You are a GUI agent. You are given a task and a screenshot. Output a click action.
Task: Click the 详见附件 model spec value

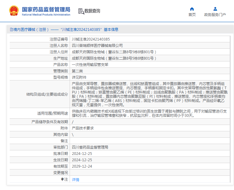click(79, 77)
